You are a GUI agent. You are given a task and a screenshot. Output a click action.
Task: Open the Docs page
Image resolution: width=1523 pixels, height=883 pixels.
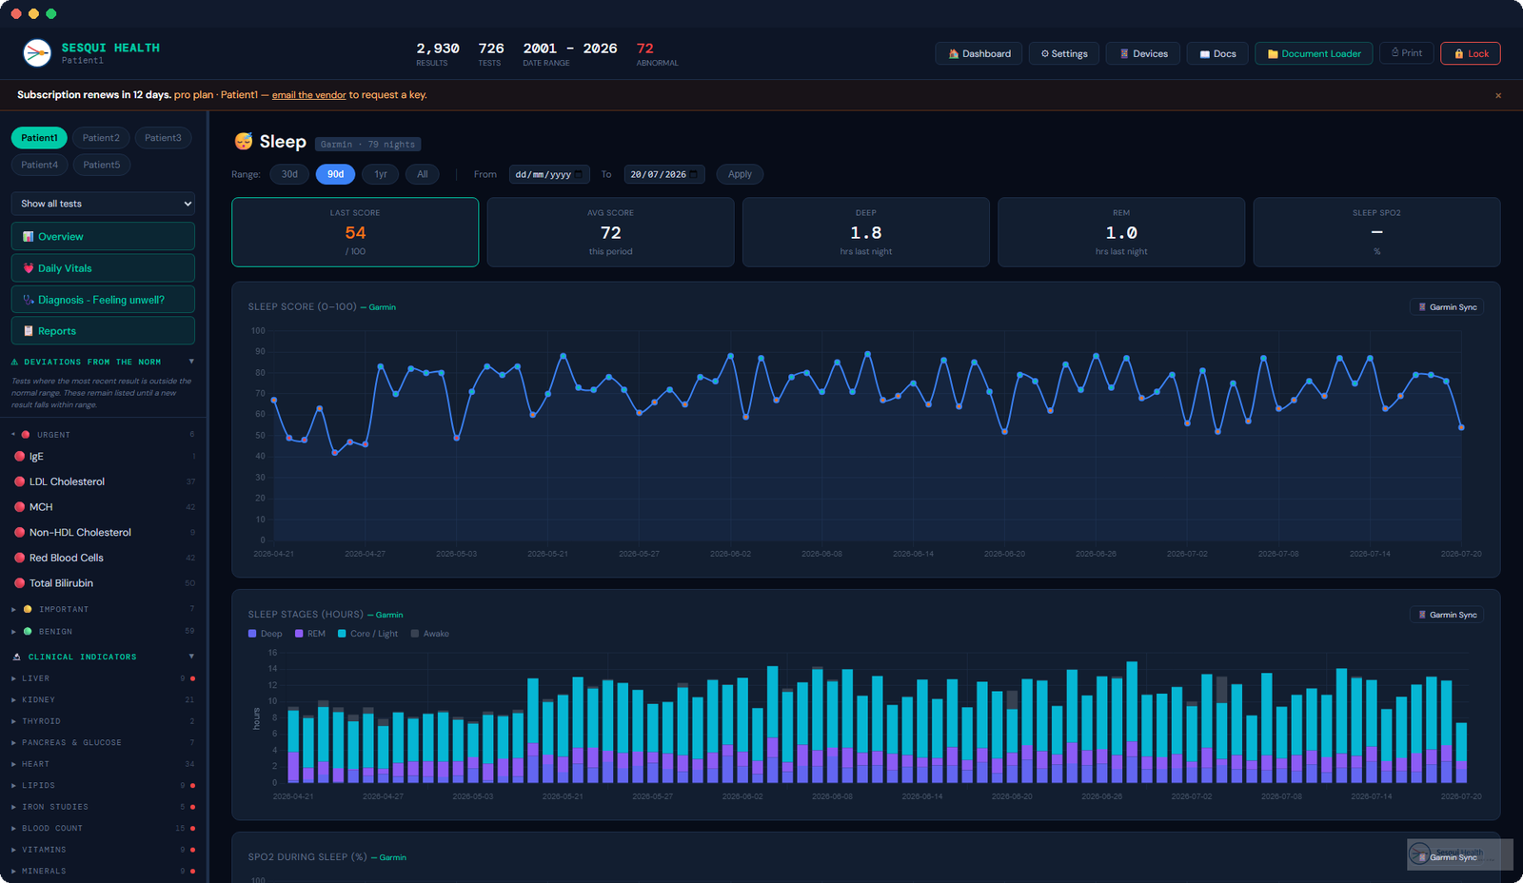pyautogui.click(x=1217, y=53)
